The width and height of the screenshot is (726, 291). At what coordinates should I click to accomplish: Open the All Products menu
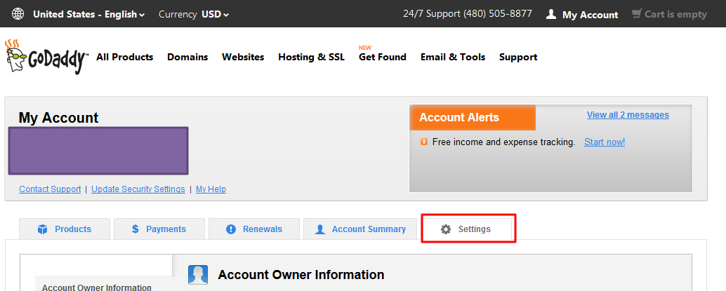click(x=124, y=57)
